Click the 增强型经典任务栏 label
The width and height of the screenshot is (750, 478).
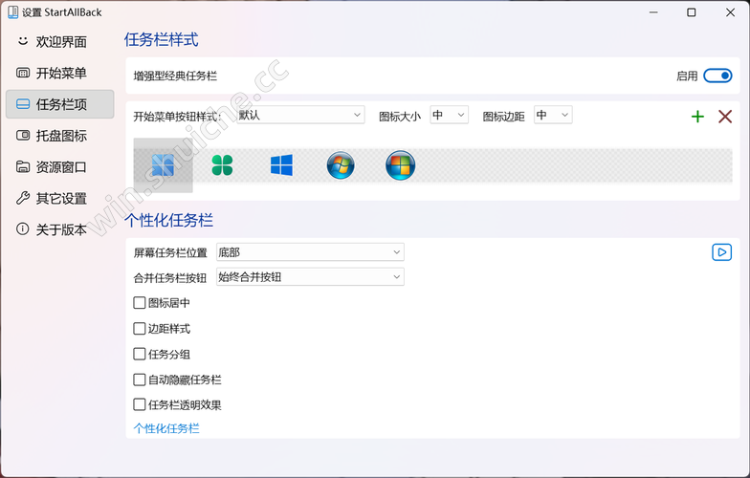click(175, 76)
